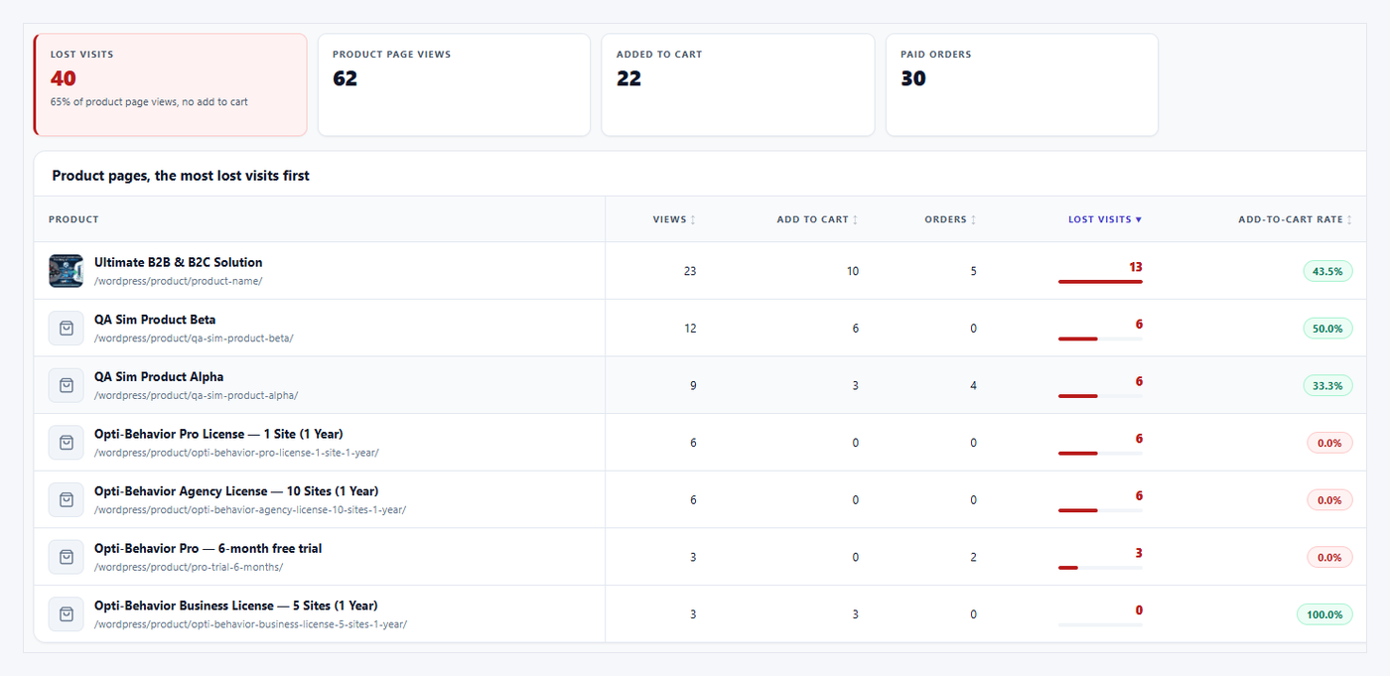
Task: Click the lost visits bar for Opti-Behavior Business License
Action: [x=1100, y=625]
